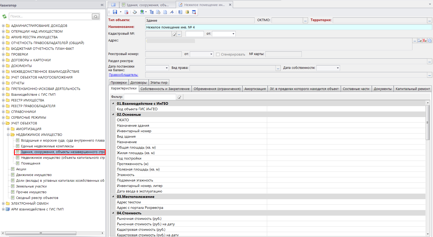Open the Дата собственности dropdown
This screenshot has width=433, height=237.
pos(338,68)
